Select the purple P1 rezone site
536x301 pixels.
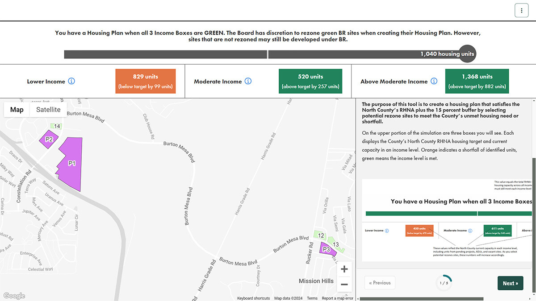[x=71, y=163]
